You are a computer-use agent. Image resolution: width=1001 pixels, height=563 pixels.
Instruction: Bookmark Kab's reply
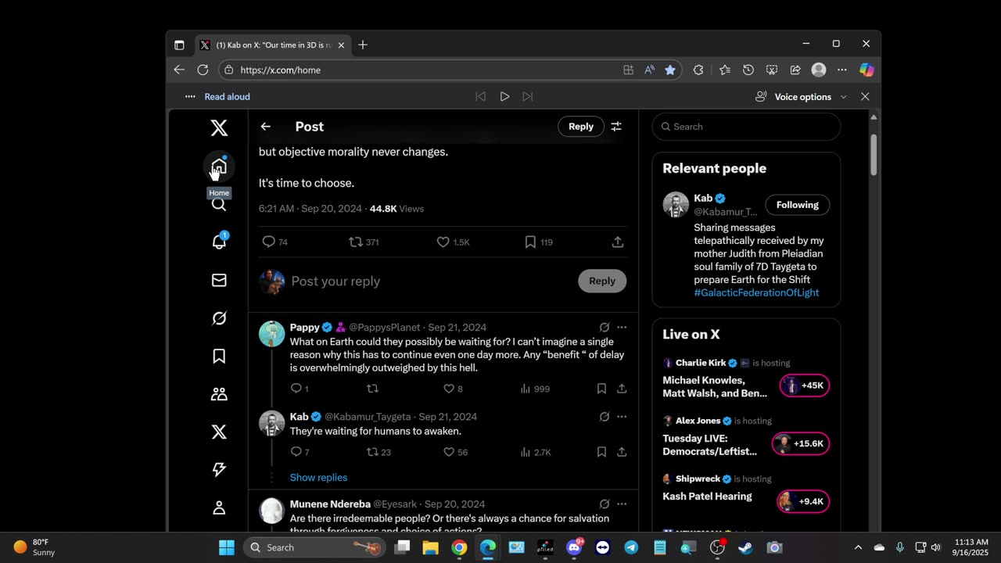(601, 452)
